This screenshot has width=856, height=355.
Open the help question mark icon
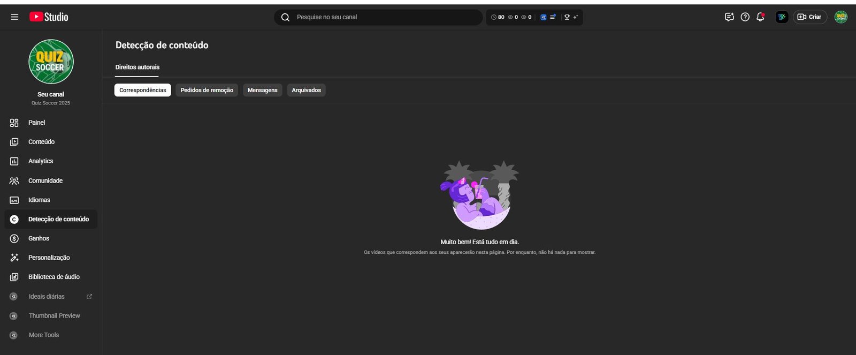coord(745,17)
